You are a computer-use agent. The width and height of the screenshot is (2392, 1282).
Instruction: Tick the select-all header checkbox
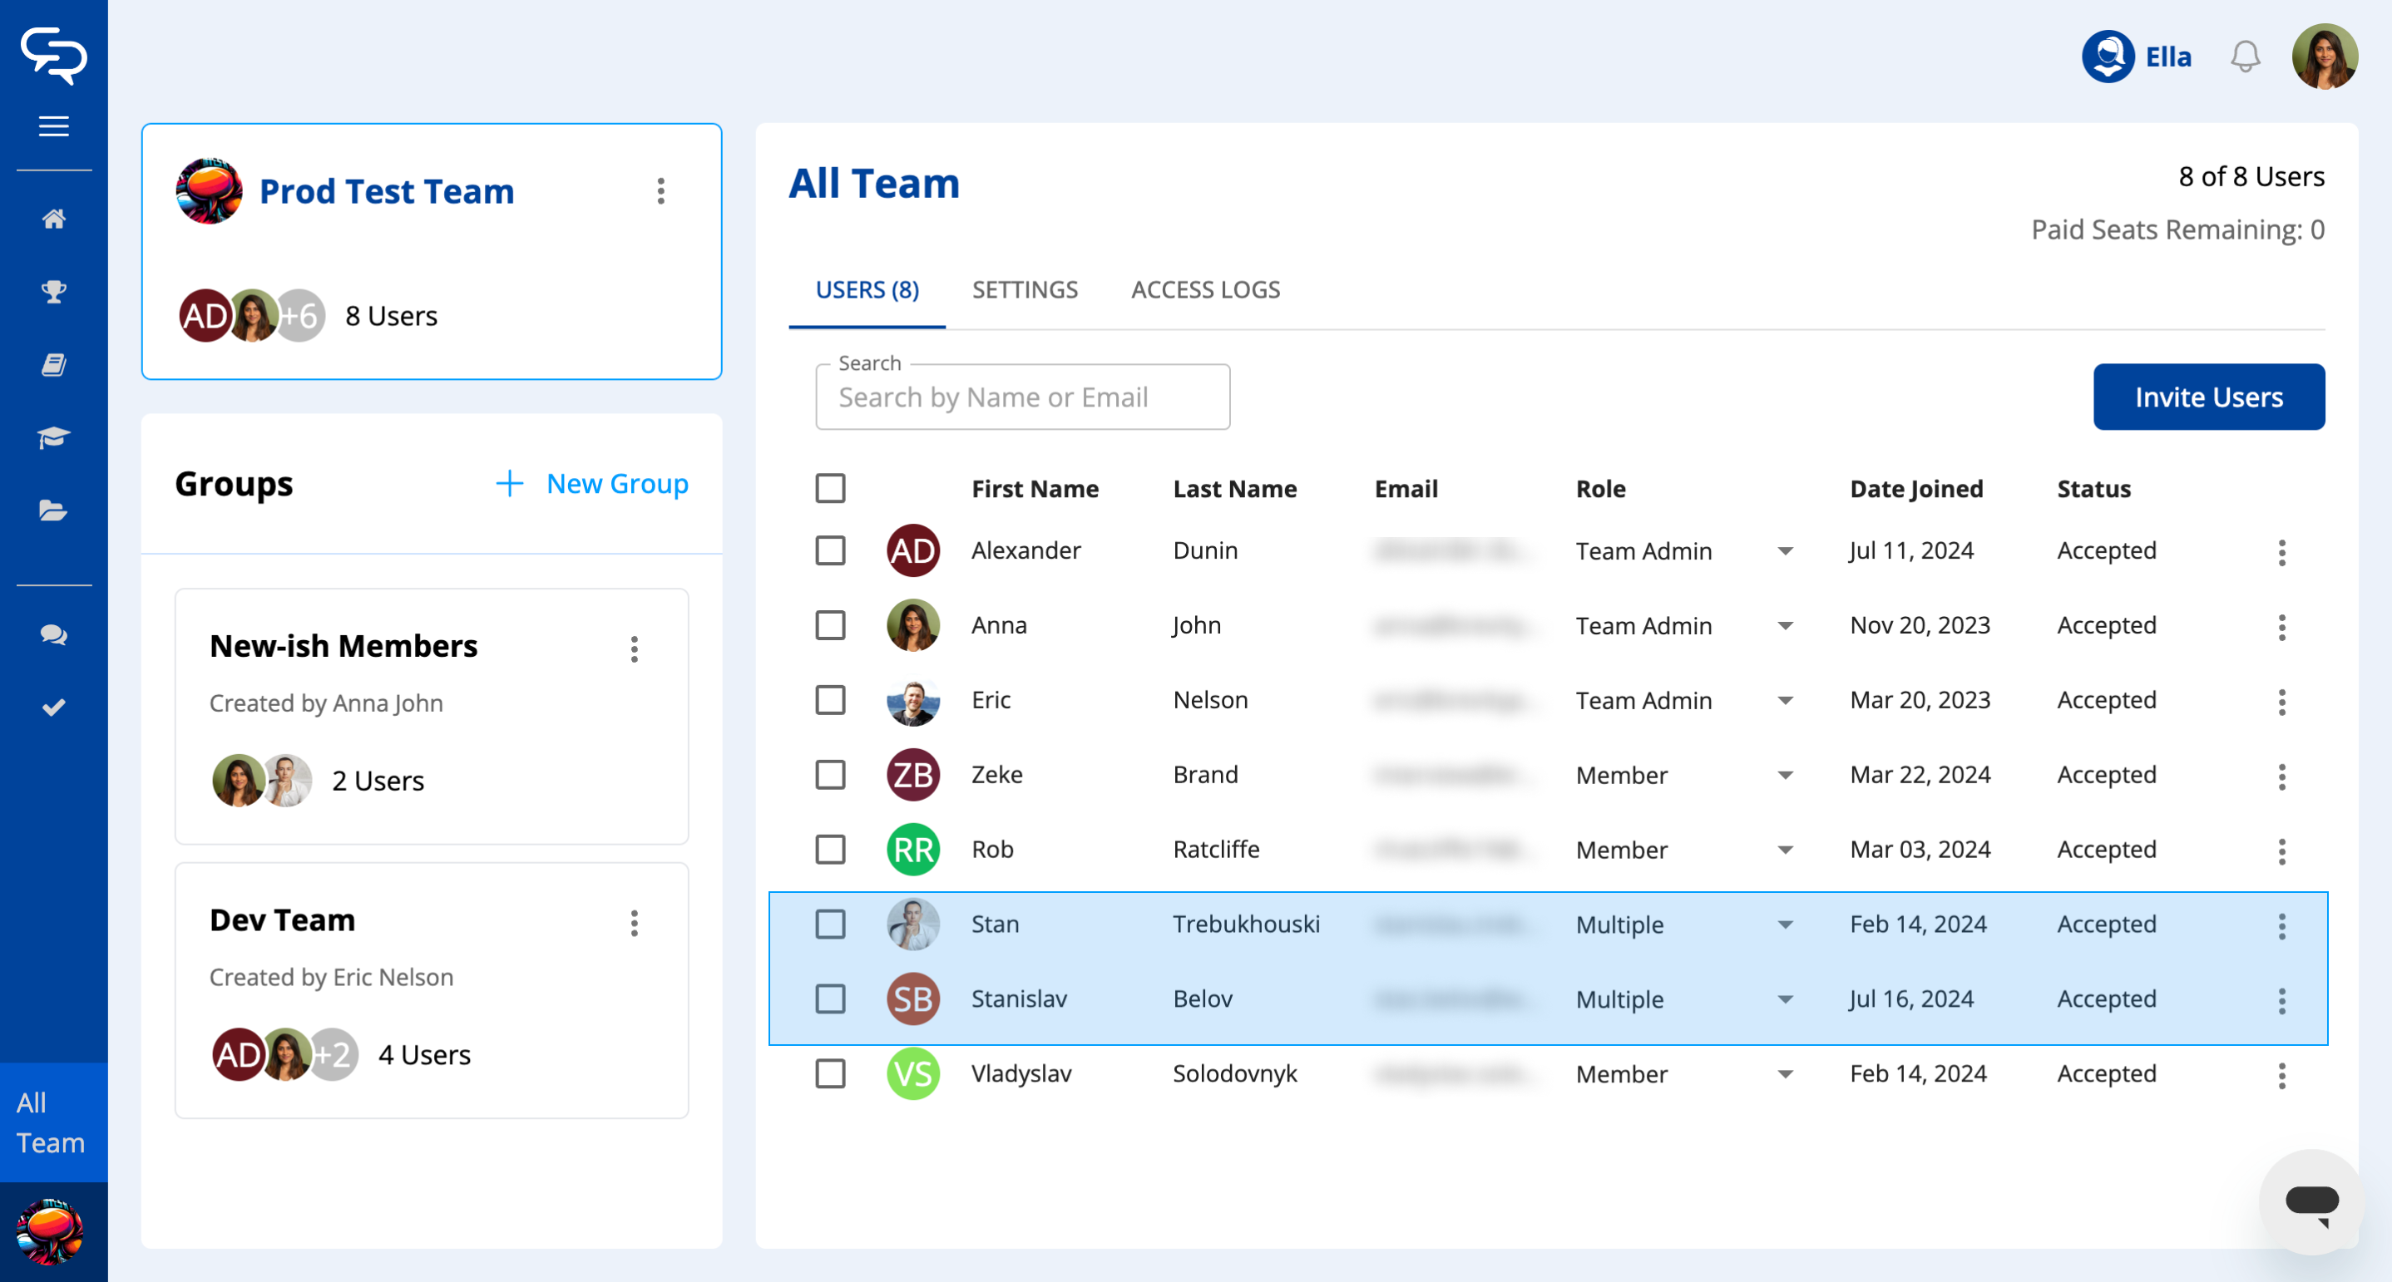point(830,488)
